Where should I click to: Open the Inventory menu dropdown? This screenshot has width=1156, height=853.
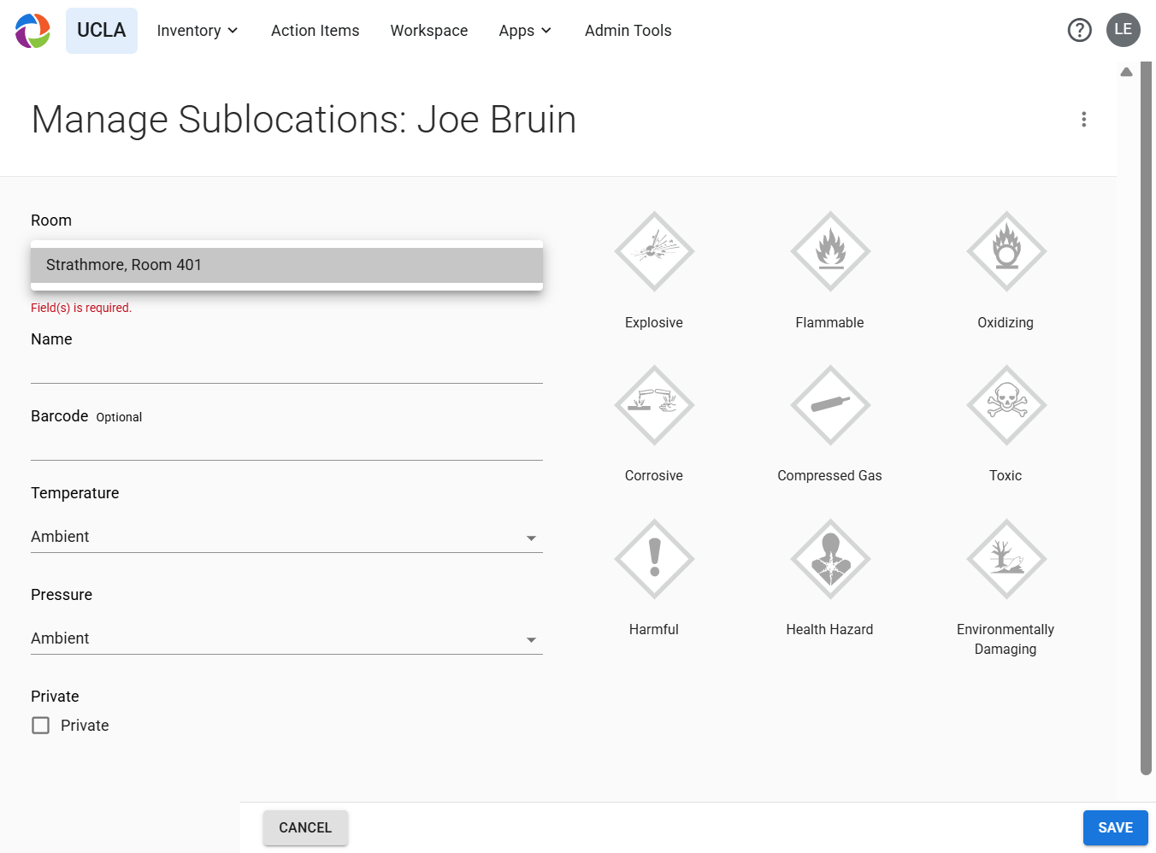(x=198, y=31)
